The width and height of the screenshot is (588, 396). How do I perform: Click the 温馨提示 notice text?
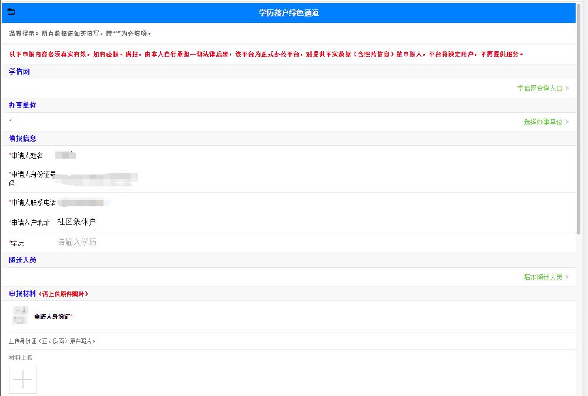pyautogui.click(x=80, y=33)
